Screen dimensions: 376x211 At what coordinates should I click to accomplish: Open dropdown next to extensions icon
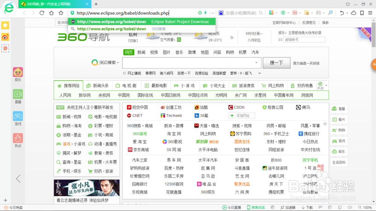(x=276, y=13)
